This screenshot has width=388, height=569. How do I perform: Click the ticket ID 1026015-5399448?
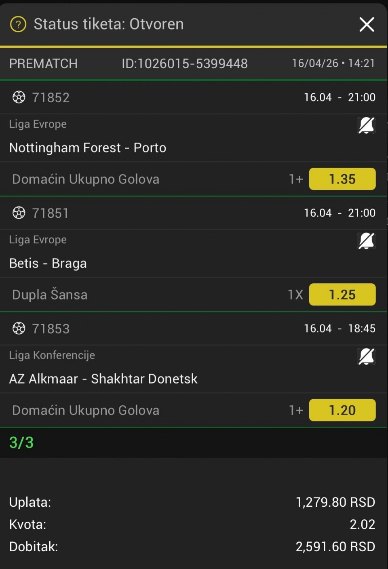click(185, 63)
